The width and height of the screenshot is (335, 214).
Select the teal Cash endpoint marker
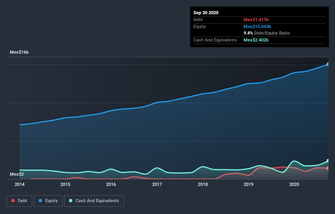[x=328, y=161]
